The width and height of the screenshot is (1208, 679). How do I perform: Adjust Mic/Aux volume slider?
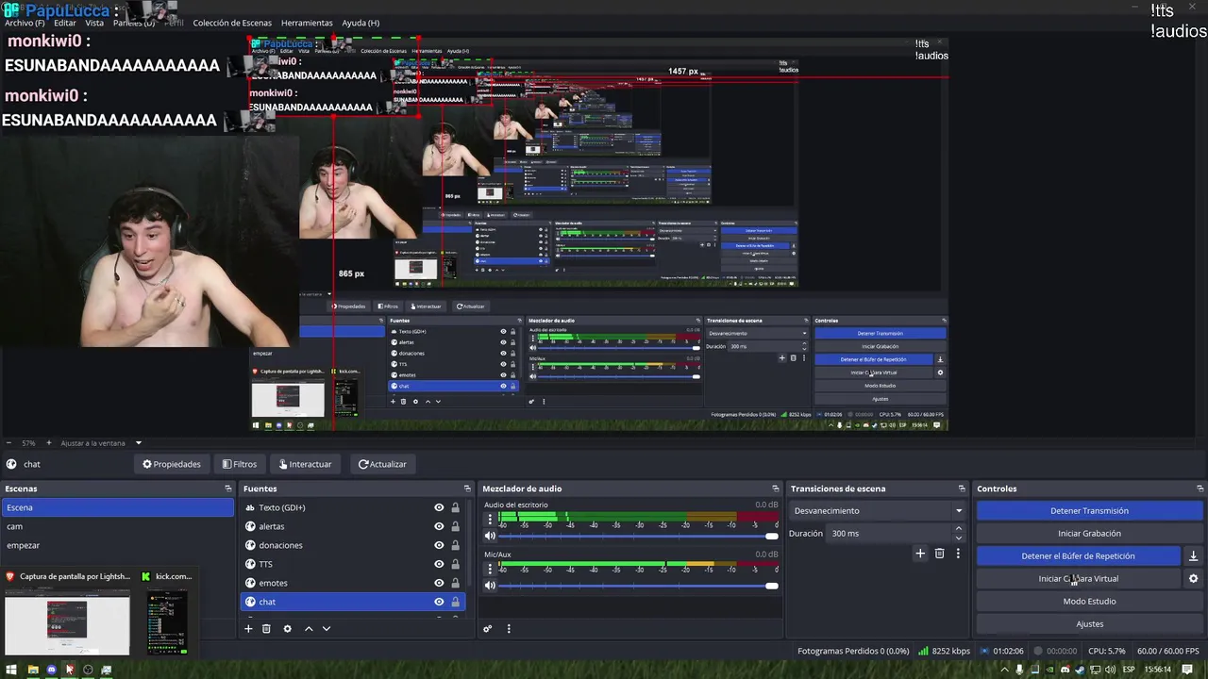coord(638,586)
